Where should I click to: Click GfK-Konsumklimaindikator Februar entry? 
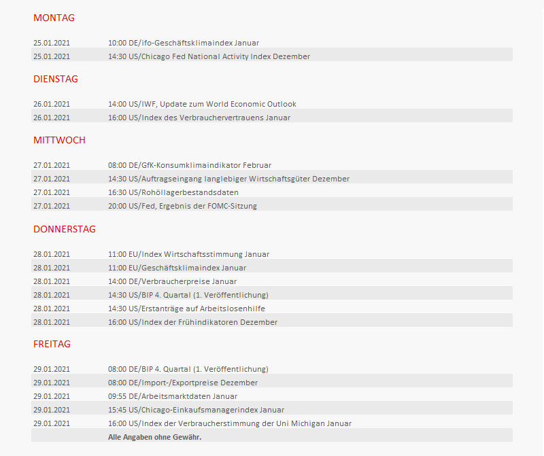click(190, 165)
